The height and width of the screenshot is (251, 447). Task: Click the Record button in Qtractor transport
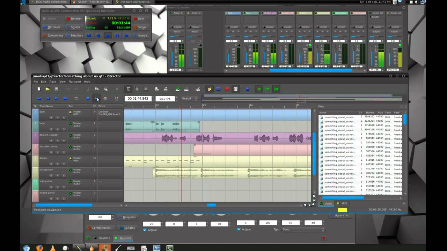click(x=105, y=99)
